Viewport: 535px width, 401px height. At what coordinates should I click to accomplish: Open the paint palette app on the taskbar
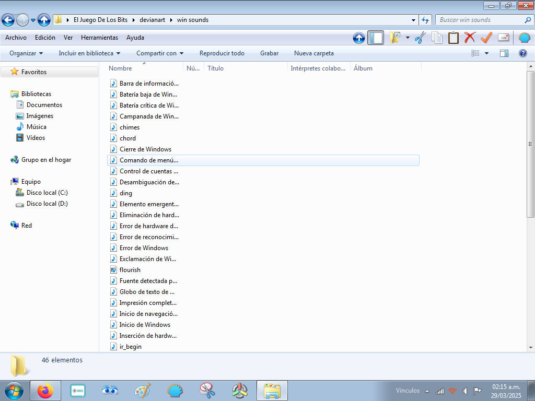coord(142,390)
